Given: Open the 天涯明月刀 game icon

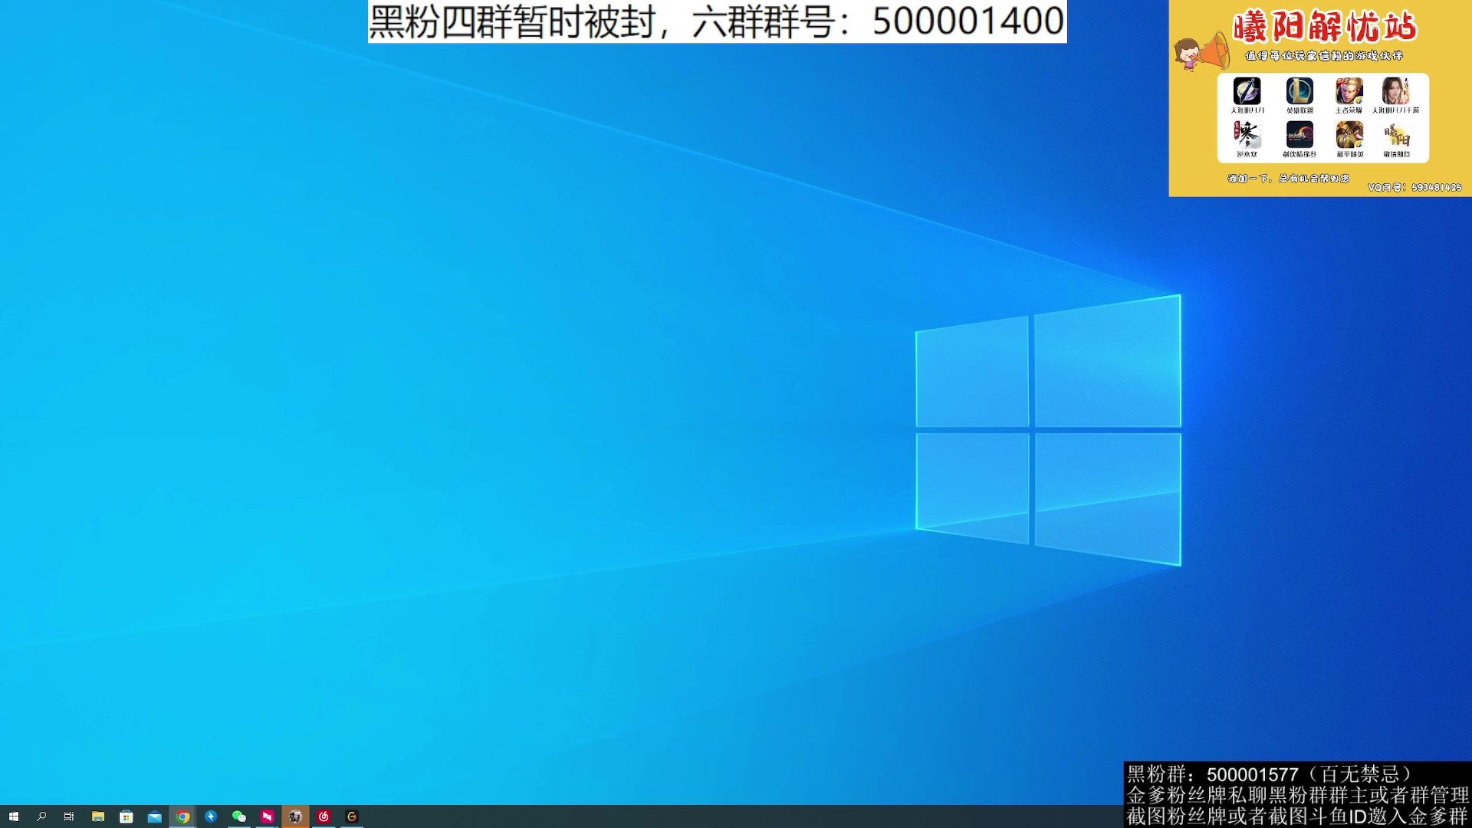Looking at the screenshot, I should [x=1247, y=92].
